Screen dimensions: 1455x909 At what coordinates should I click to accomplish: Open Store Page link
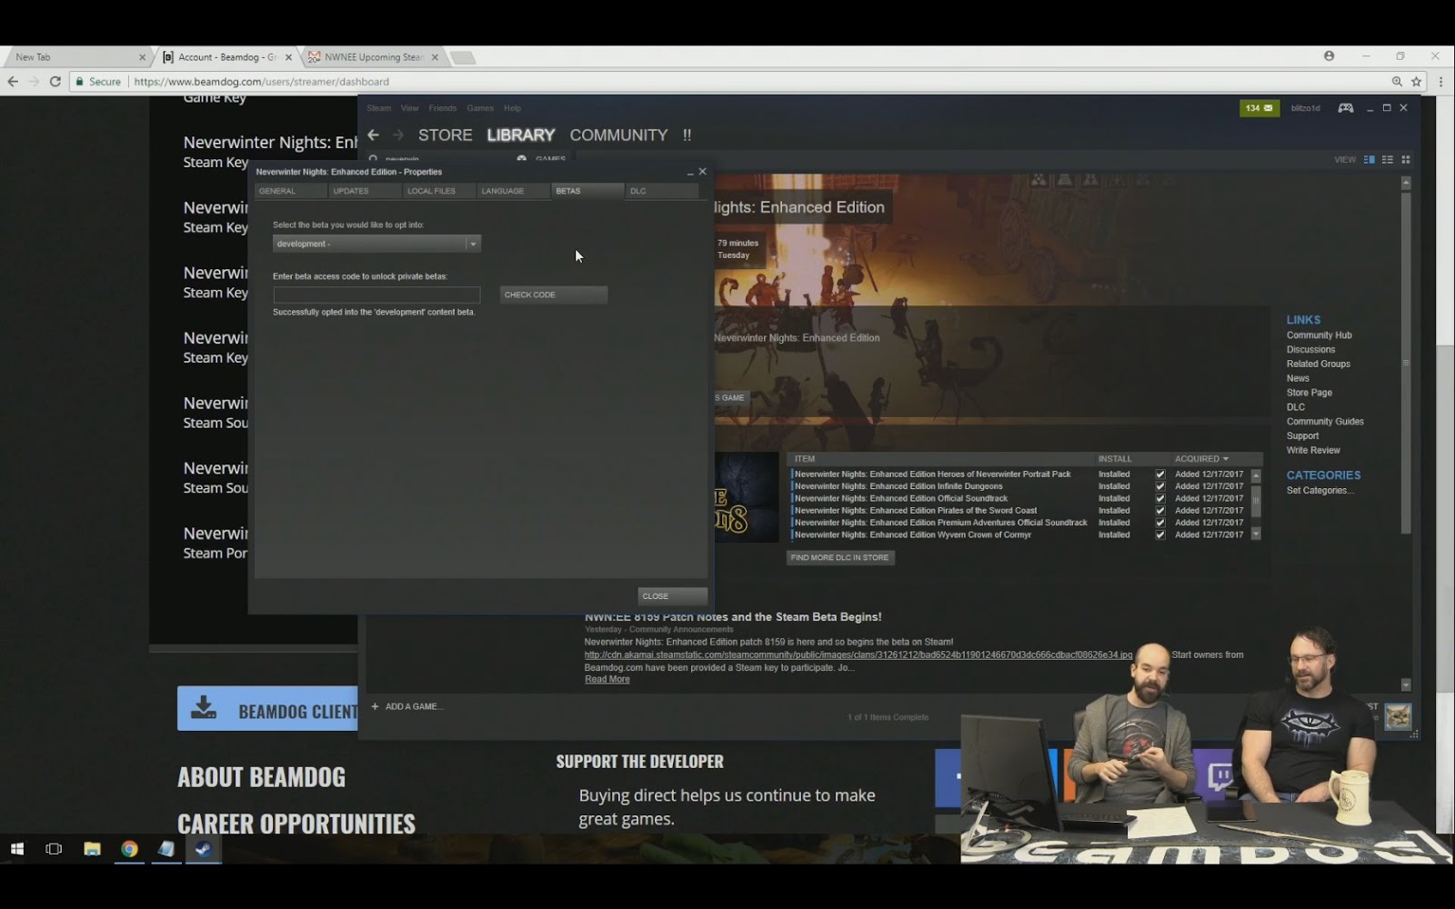(1309, 393)
